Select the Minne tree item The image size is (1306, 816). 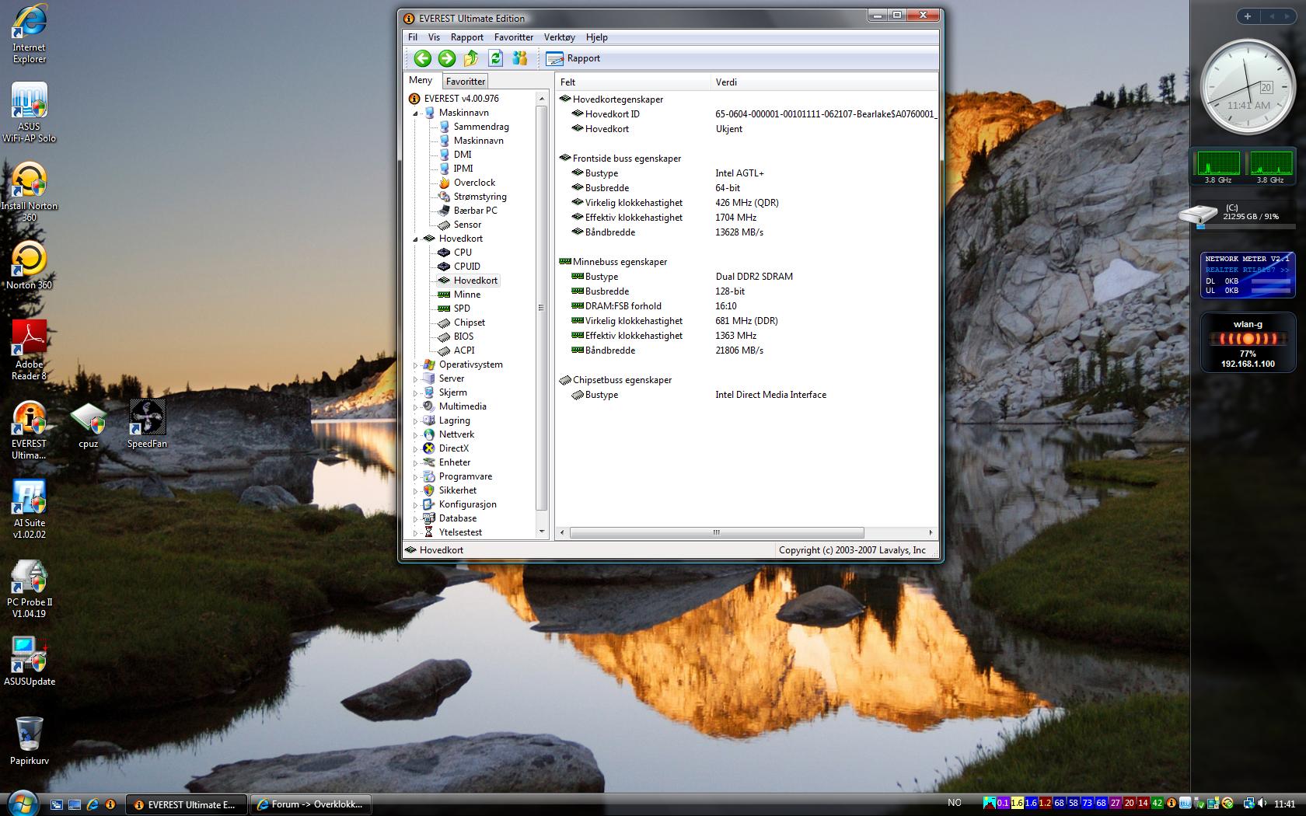click(x=467, y=295)
